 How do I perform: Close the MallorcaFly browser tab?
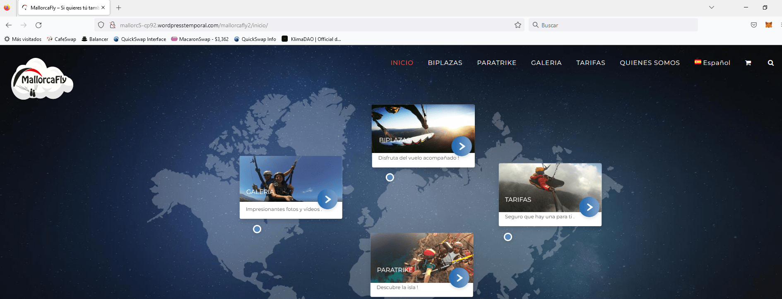tap(103, 7)
